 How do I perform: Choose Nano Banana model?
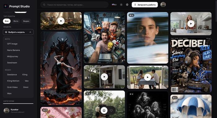[x=13, y=50]
